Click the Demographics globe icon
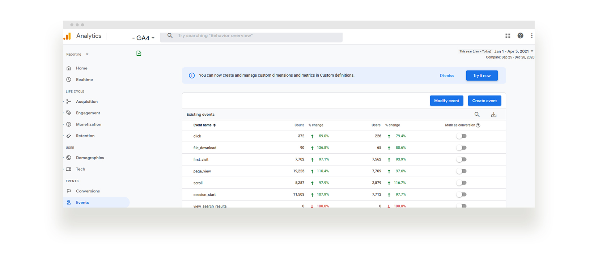This screenshot has width=598, height=256. (x=69, y=158)
